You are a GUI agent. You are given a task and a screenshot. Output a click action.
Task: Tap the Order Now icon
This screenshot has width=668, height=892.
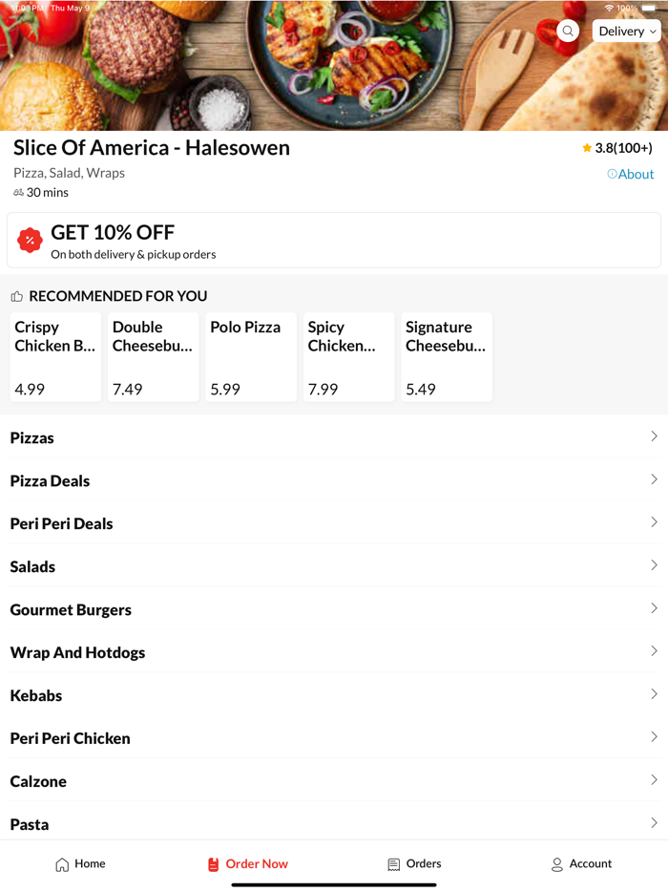(x=212, y=863)
